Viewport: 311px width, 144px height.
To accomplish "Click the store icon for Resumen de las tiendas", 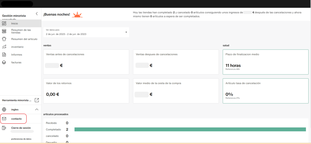I will [x=4, y=31].
